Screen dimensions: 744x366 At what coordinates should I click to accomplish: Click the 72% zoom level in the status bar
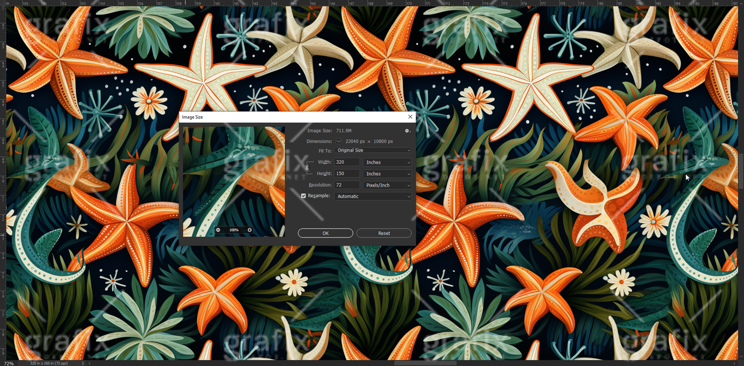pos(8,363)
